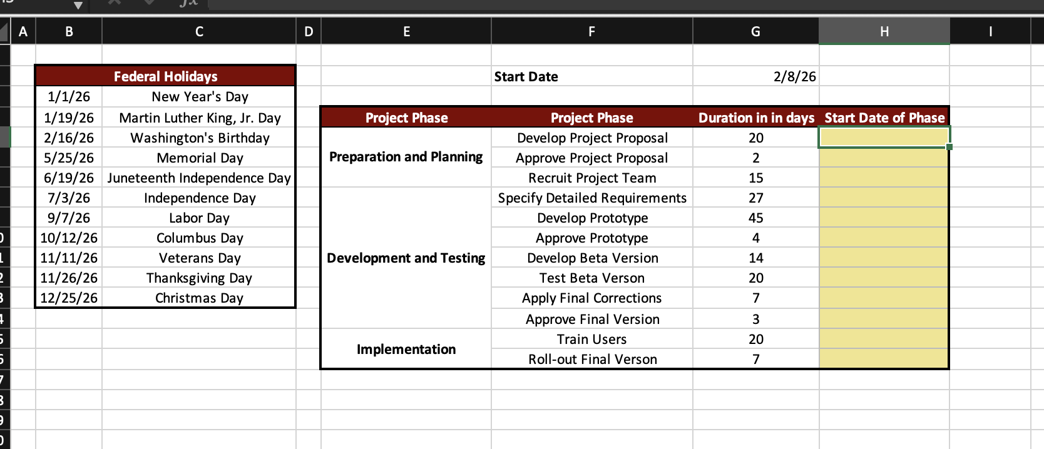Select the Train Users cell
1044x449 pixels.
click(x=591, y=339)
